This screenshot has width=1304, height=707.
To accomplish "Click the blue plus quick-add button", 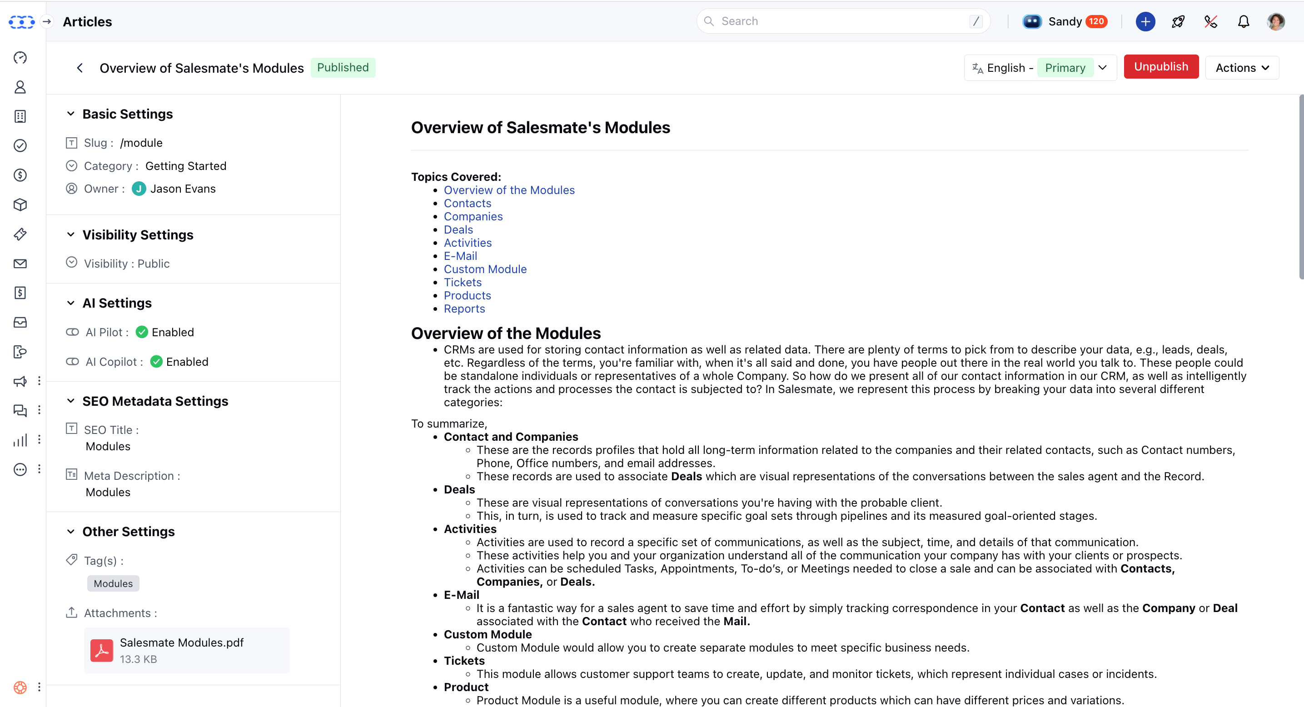I will (1145, 21).
